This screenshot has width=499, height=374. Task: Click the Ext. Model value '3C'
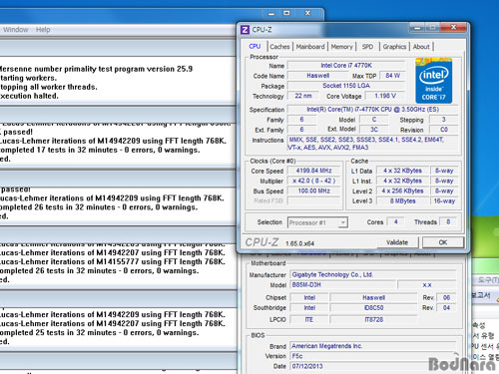point(374,130)
